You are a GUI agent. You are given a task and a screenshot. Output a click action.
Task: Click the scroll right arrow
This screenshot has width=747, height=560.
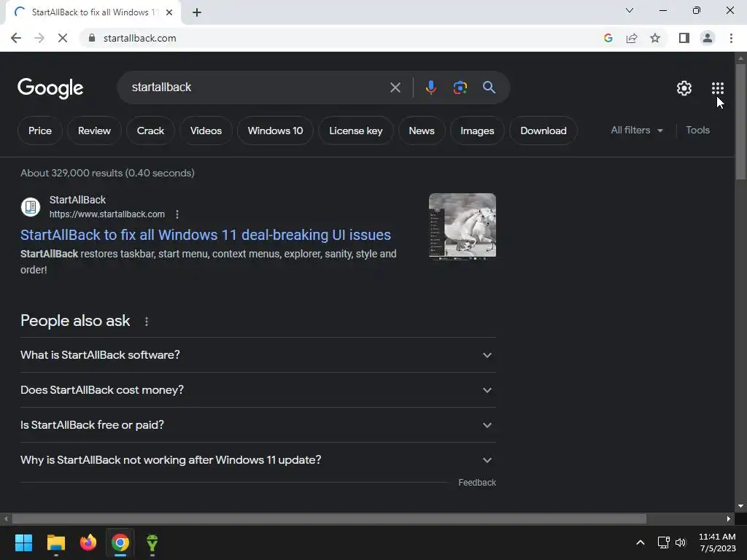pyautogui.click(x=729, y=518)
